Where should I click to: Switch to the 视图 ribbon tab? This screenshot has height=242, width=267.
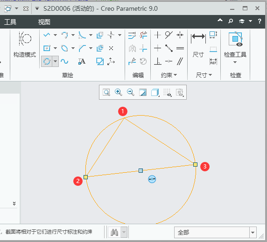point(44,22)
